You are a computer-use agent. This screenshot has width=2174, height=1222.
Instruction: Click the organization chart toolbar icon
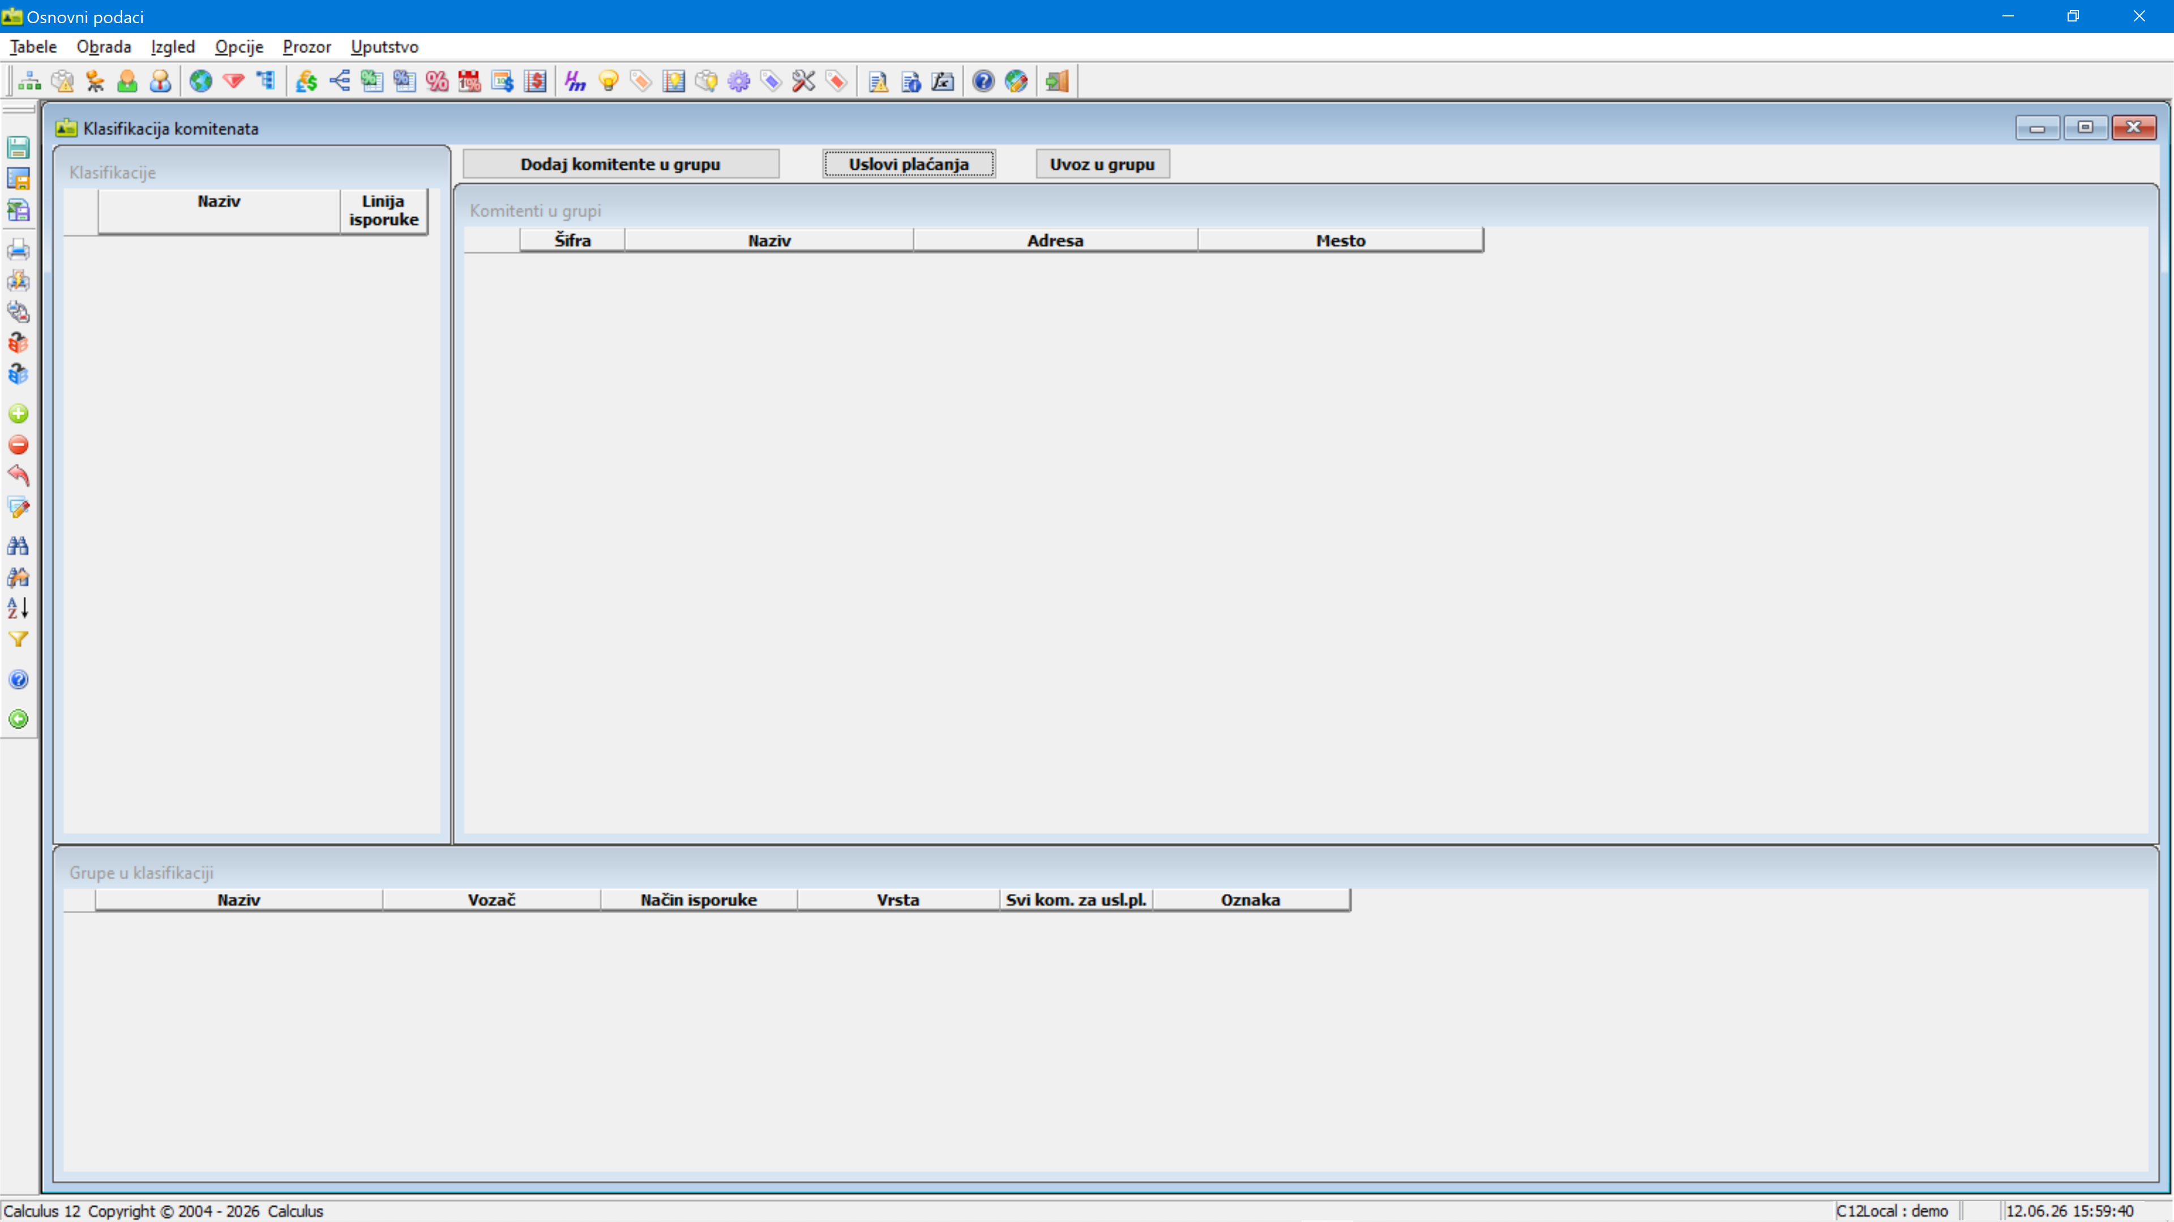[x=29, y=81]
